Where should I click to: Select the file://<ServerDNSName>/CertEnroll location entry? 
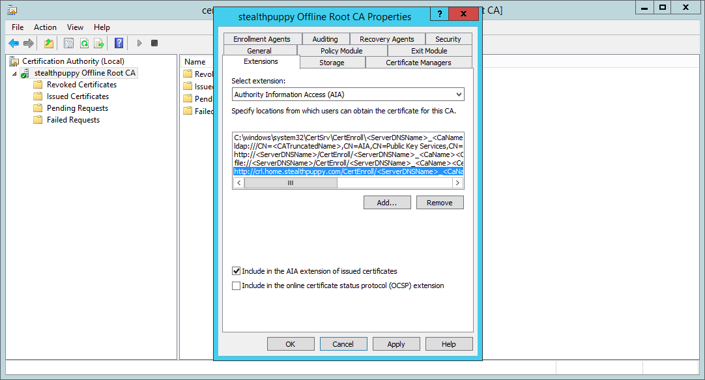[x=348, y=163]
